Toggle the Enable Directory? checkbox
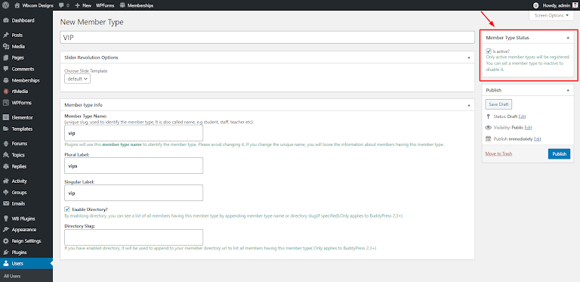Screen dimensions: 580x282 (x=67, y=209)
